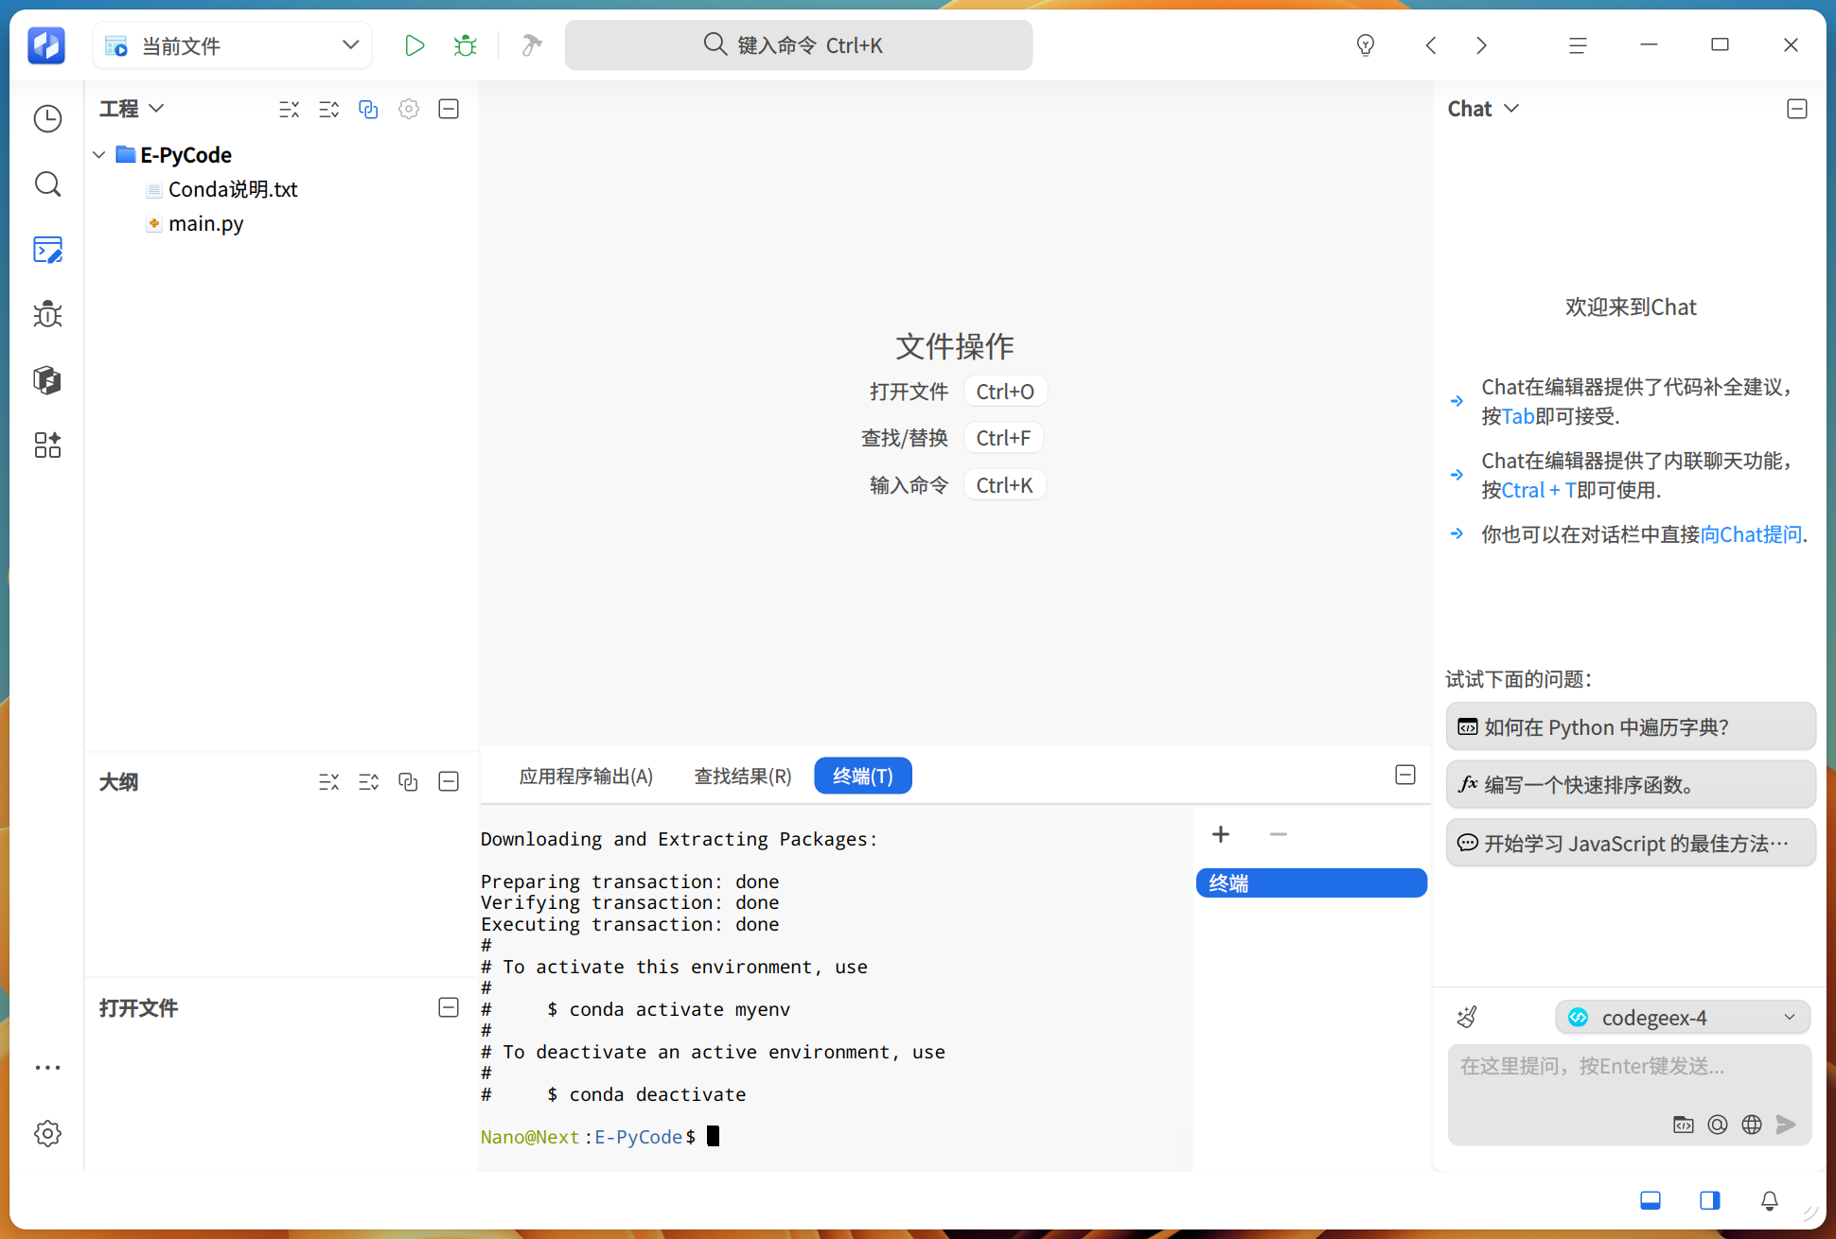Collapse the E-PyCode folder tree
This screenshot has width=1836, height=1239.
tap(98, 154)
